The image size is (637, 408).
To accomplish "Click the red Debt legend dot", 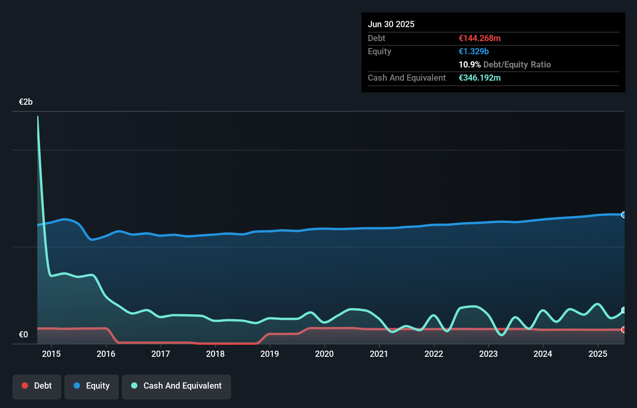I will pyautogui.click(x=25, y=386).
